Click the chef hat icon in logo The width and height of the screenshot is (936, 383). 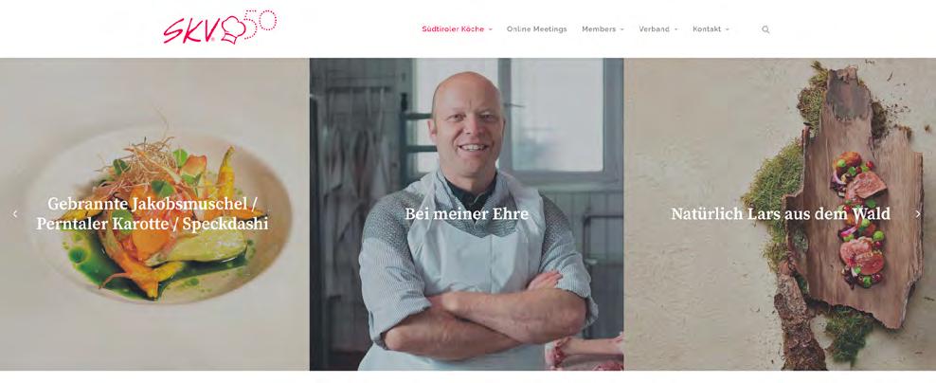(x=233, y=30)
